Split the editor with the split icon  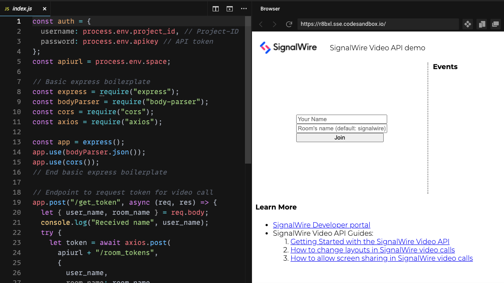point(216,9)
